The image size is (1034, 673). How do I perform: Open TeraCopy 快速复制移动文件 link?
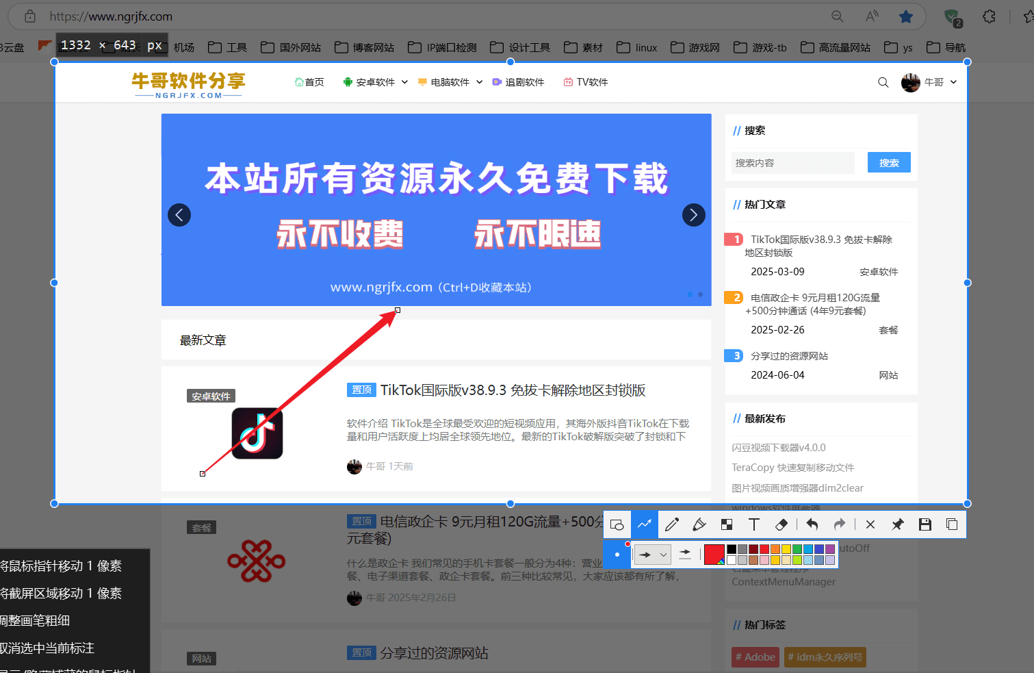[793, 468]
